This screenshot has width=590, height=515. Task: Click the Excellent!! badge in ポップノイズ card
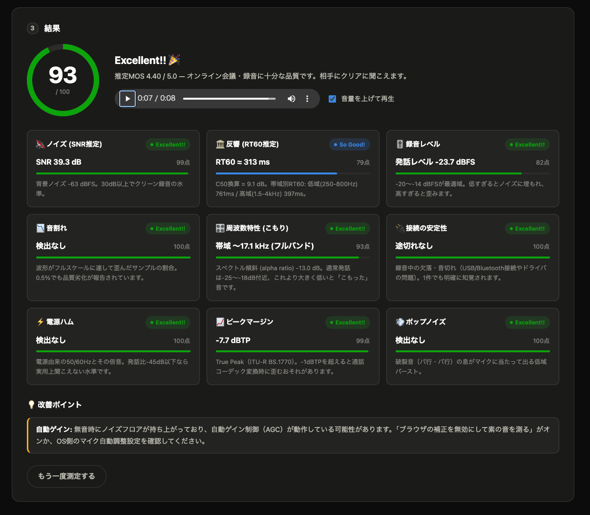(527, 322)
